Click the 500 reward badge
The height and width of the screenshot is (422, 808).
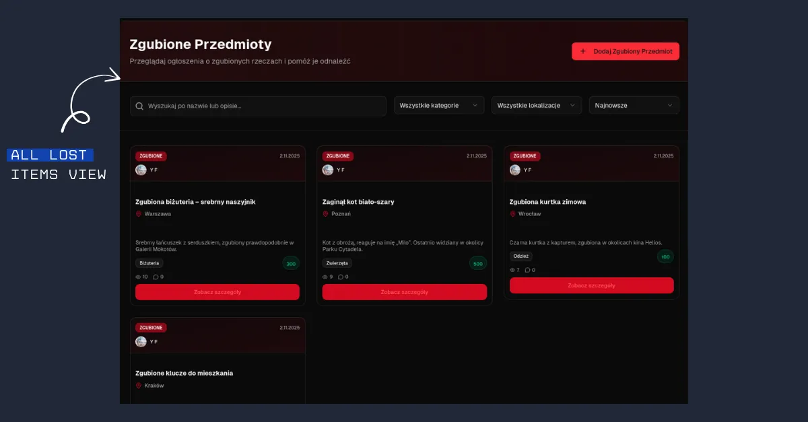(478, 263)
